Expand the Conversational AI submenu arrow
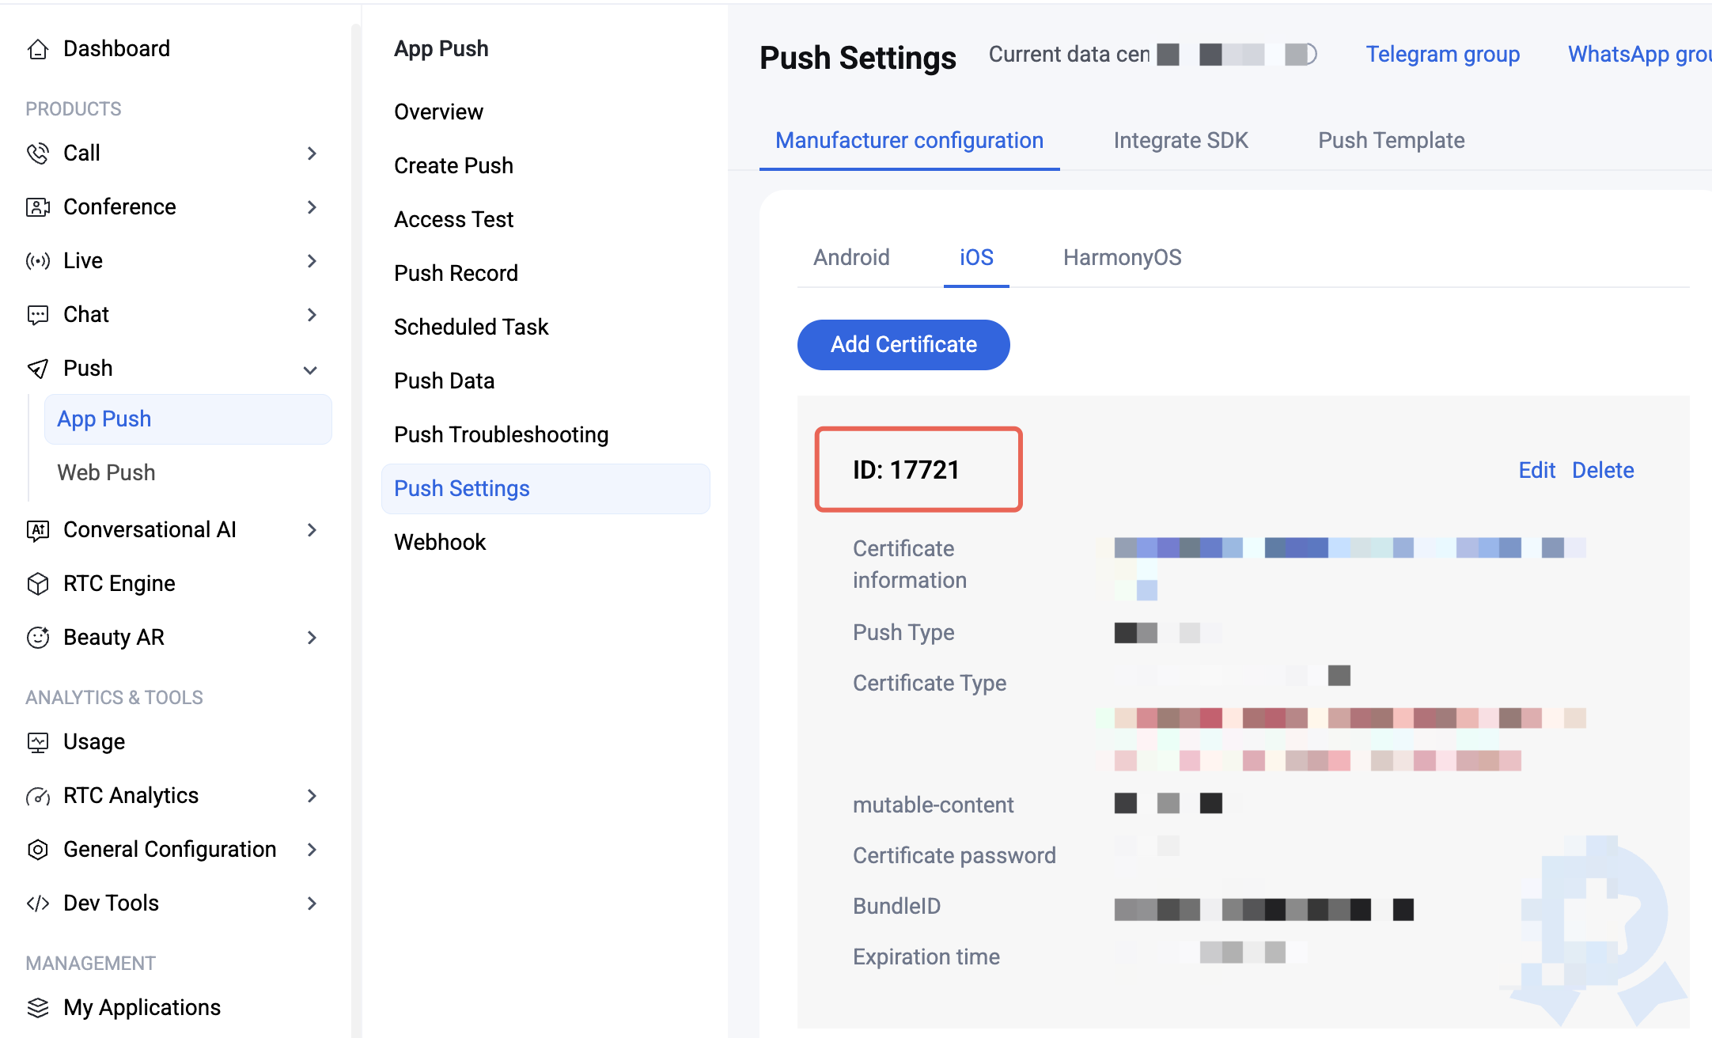The image size is (1712, 1038). (312, 530)
